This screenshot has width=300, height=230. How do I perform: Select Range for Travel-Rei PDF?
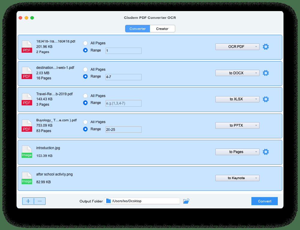(x=85, y=103)
